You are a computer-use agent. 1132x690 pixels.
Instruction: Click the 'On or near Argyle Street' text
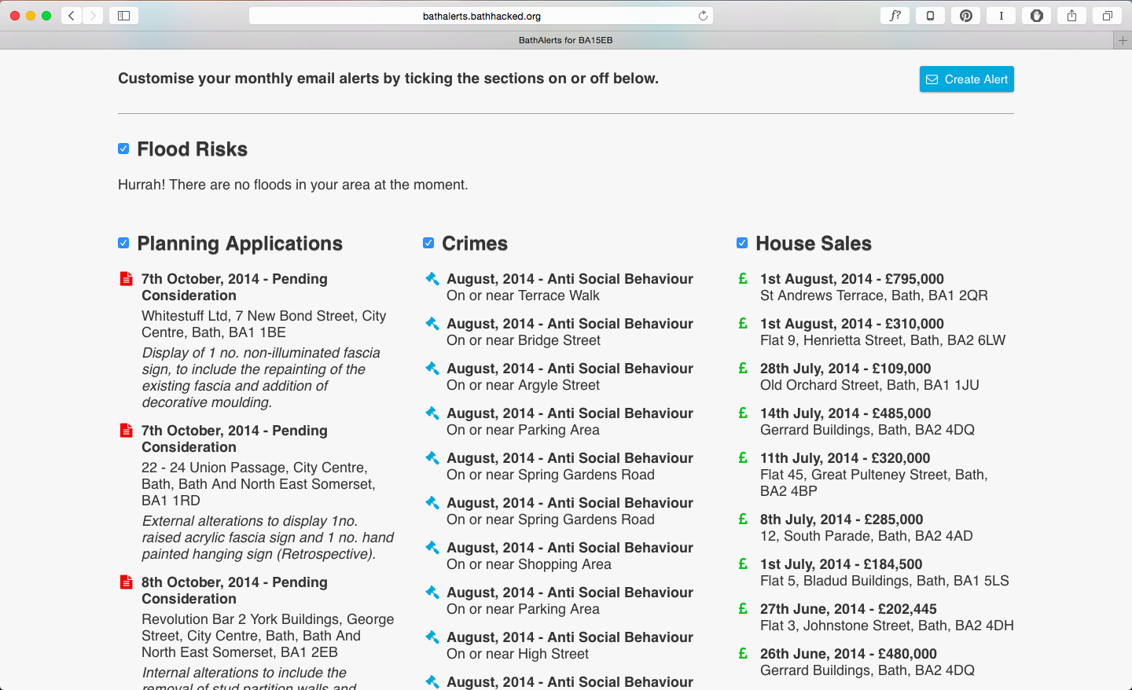point(523,385)
